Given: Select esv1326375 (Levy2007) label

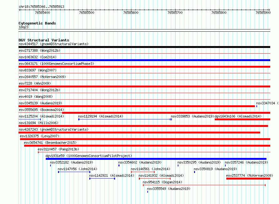Looking at the screenshot, I should (39, 136).
